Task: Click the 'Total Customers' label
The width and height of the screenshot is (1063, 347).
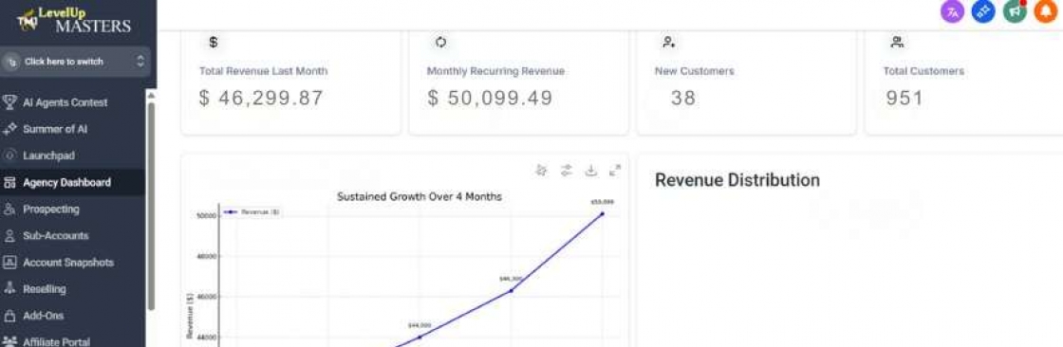Action: point(923,71)
